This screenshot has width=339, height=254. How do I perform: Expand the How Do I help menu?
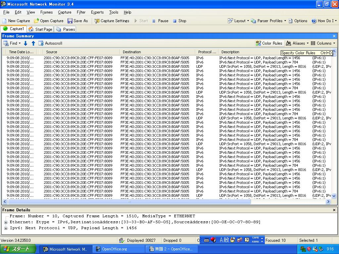click(324, 21)
